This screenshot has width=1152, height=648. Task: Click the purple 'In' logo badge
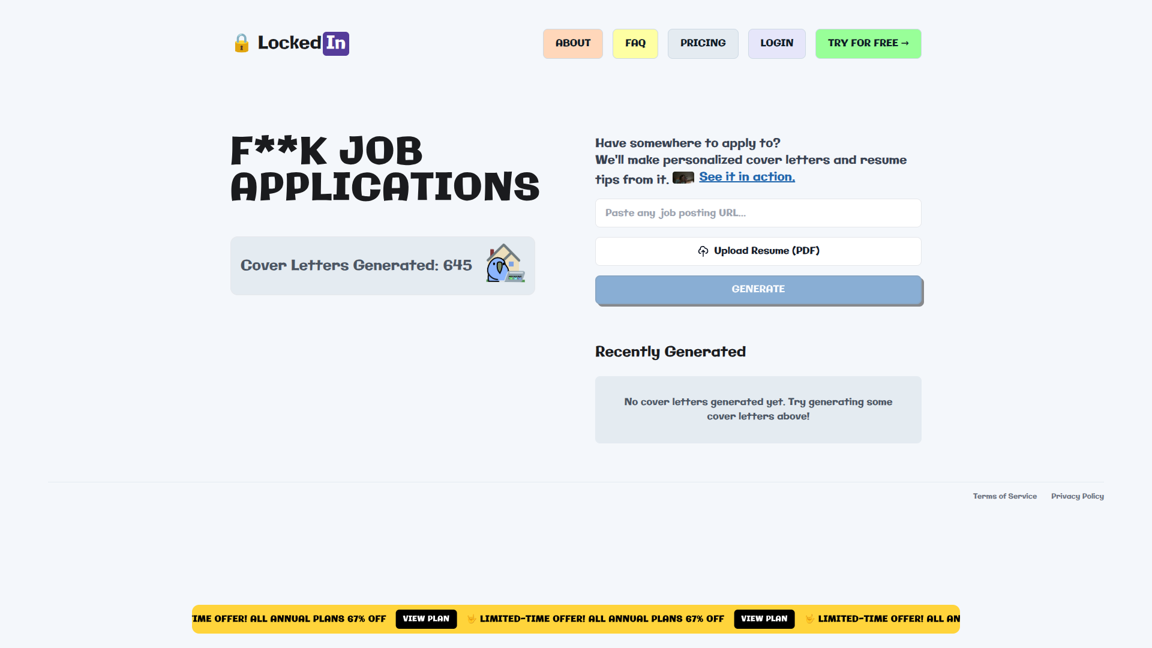[x=335, y=43]
